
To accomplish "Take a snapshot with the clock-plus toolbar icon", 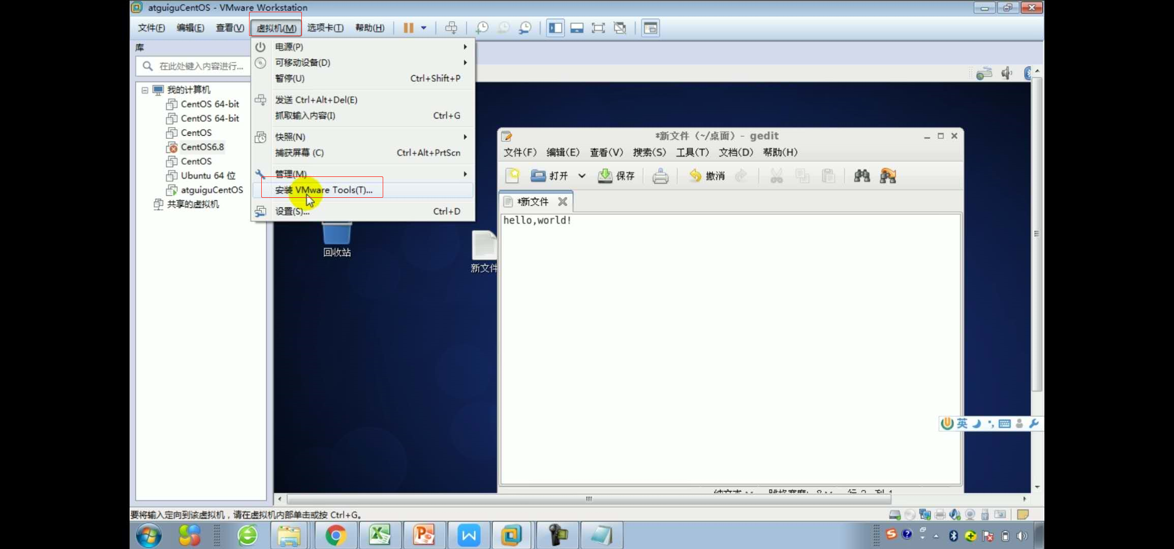I will pyautogui.click(x=482, y=28).
